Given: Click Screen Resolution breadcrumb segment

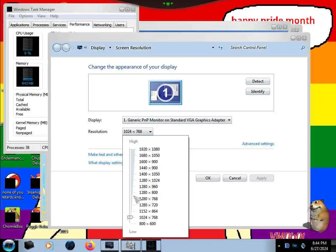Looking at the screenshot, I should click(x=133, y=48).
